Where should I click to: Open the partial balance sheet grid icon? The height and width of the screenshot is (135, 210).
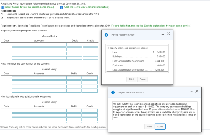click(x=3, y=7)
